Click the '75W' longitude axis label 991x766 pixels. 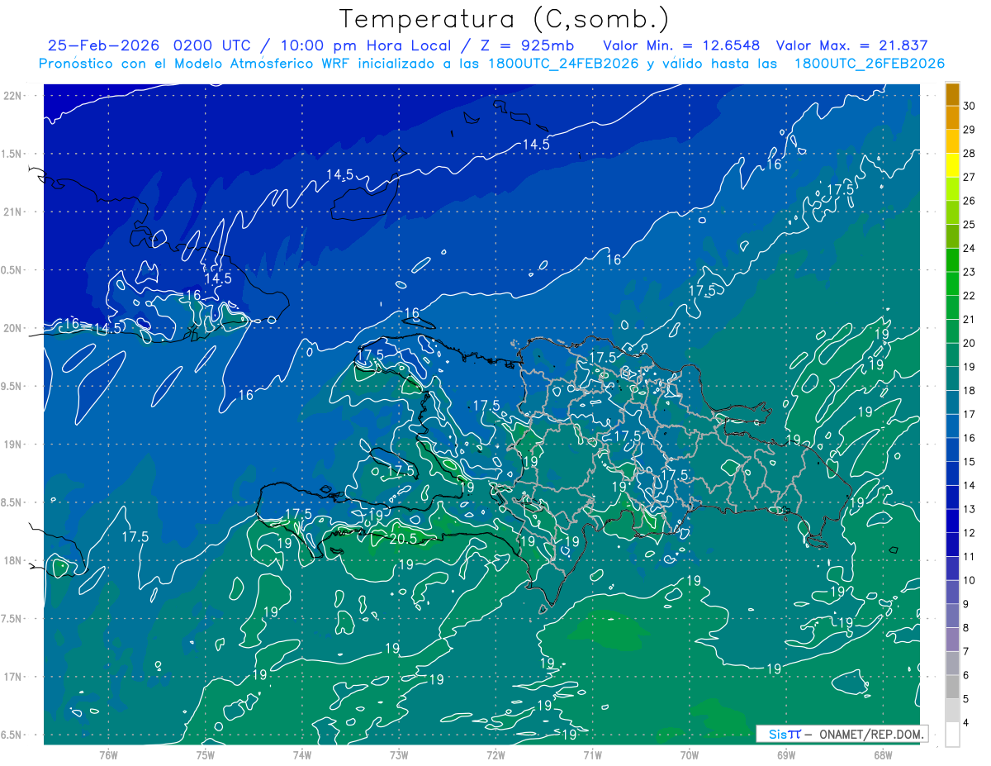coord(205,755)
